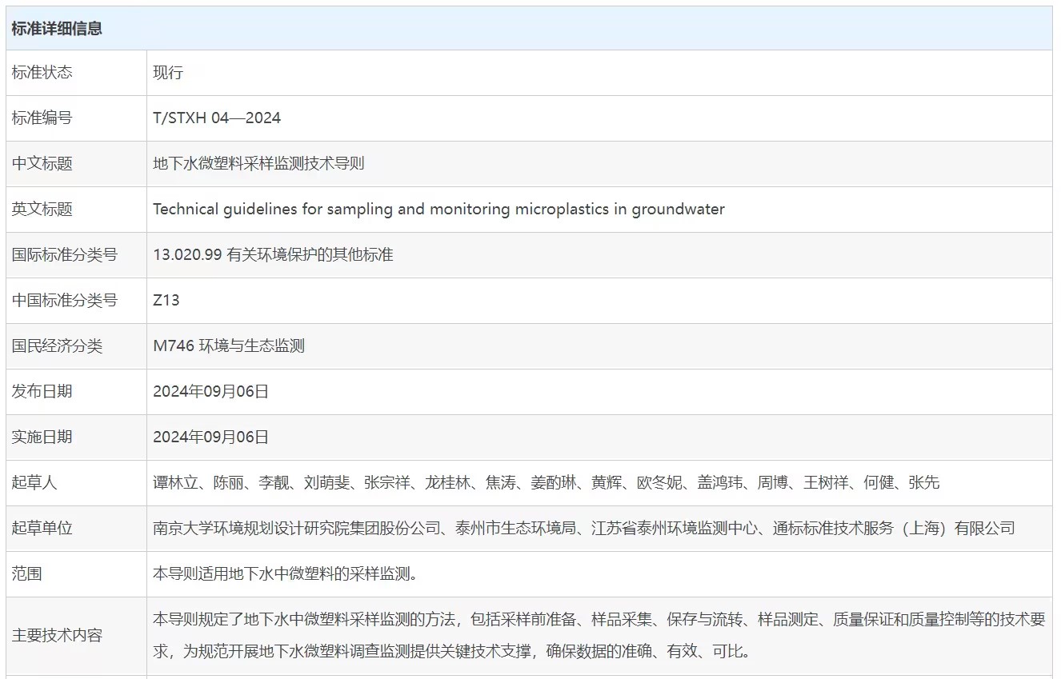1061x679 pixels.
Task: Select the 国际标准分类号 label cell
Action: click(76, 255)
